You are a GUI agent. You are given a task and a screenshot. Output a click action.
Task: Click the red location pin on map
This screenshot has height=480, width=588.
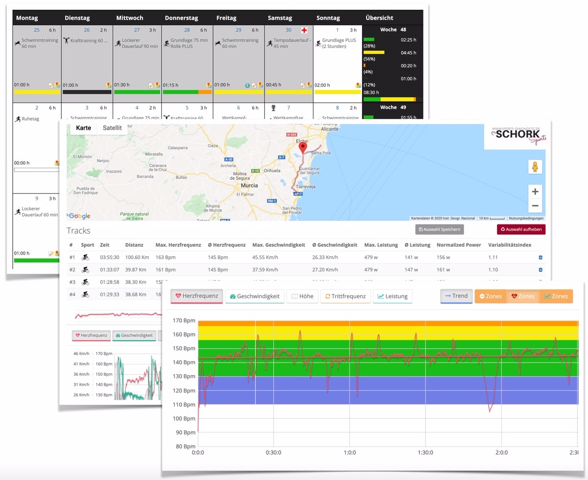[x=303, y=147]
